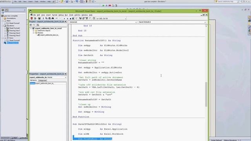Image resolution: width=251 pixels, height=141 pixels.
Task: Select Bill of Materials in SolidWorks tree
Action: point(13,43)
